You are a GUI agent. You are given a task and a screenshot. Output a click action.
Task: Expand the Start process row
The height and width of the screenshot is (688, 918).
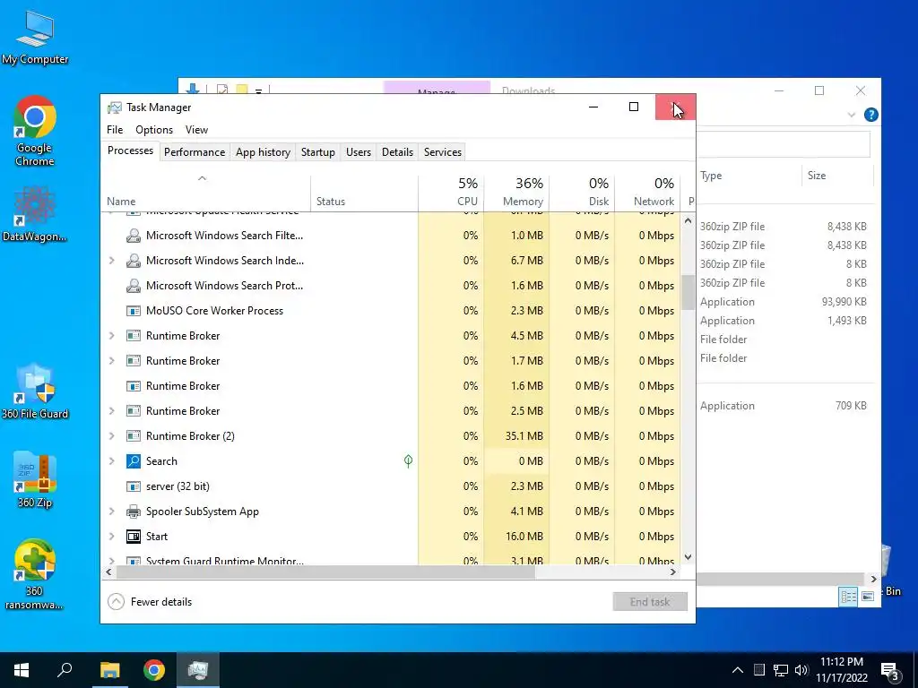click(112, 537)
